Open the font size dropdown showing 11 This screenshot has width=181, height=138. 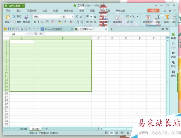coord(73,17)
